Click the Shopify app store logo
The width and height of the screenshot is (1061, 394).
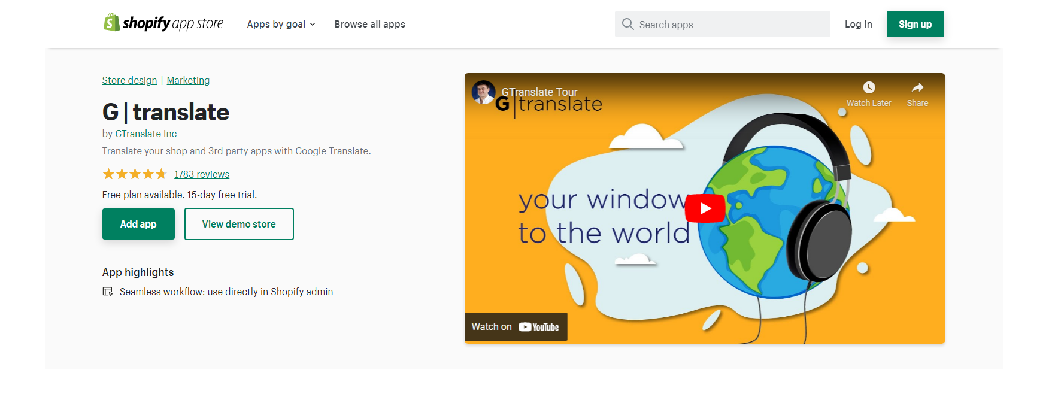[x=163, y=23]
